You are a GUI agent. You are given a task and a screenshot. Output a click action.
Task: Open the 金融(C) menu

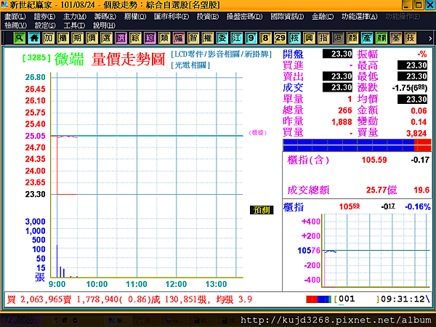[x=323, y=17]
